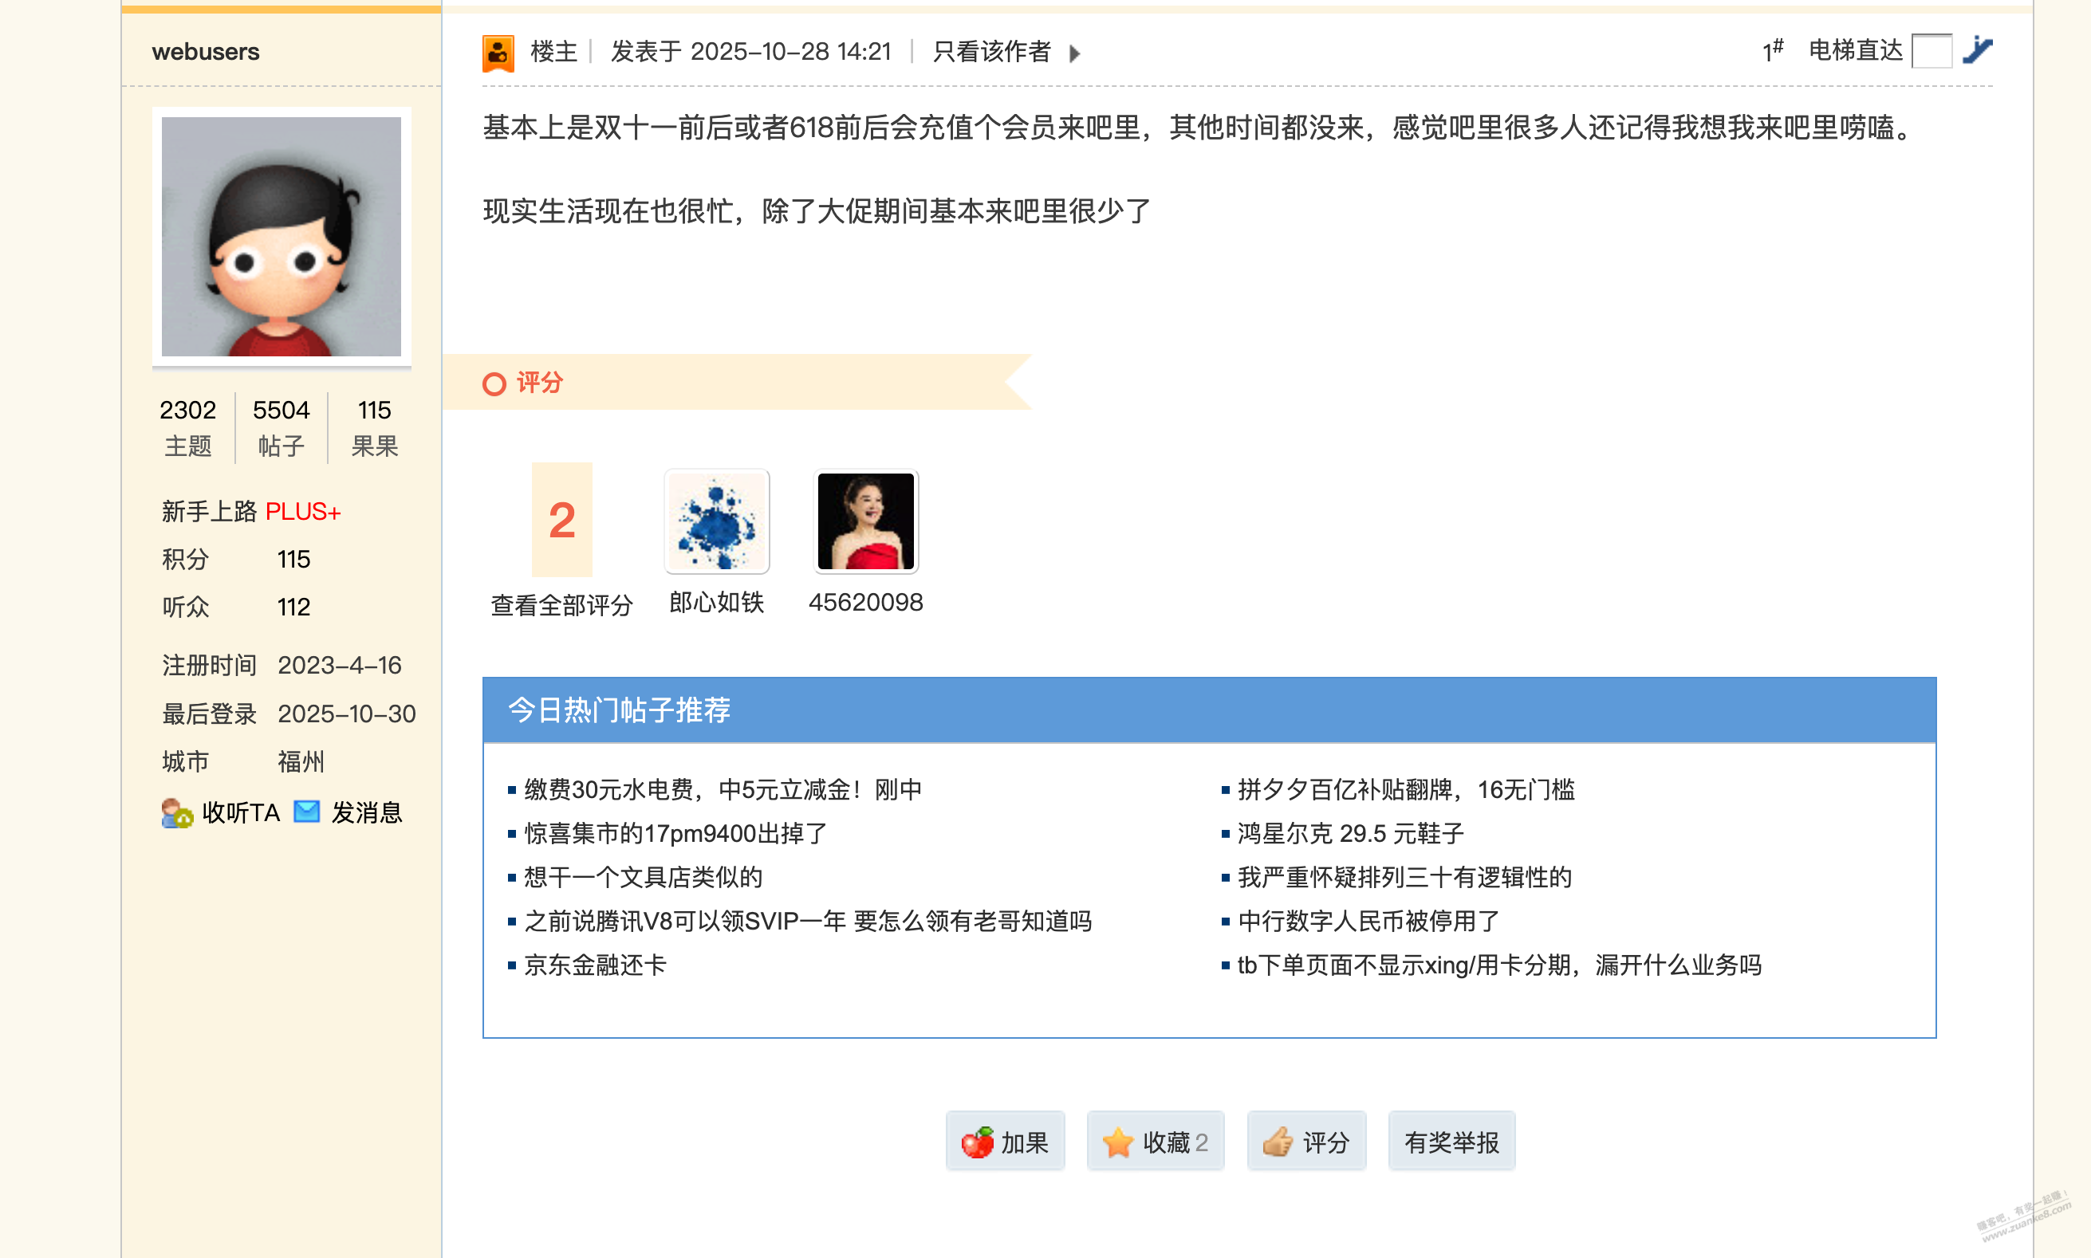Open hot post 鸿星尔克 29.5 元鞋子

point(1350,833)
